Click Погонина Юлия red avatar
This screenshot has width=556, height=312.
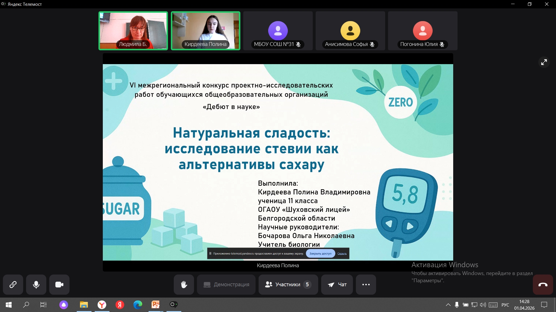[423, 31]
